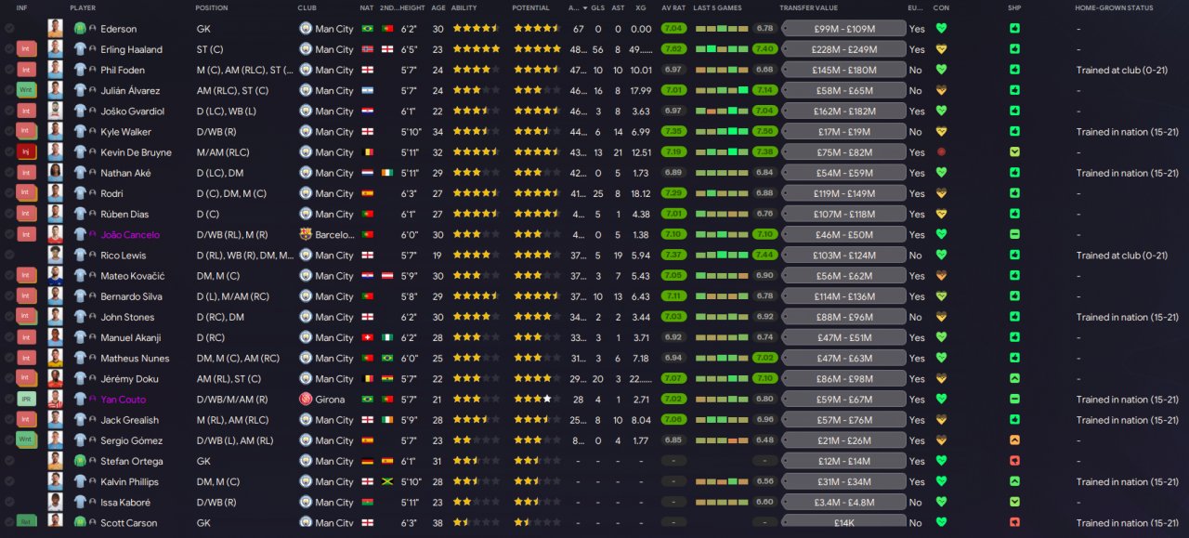Viewport: 1189px width, 538px height.
Task: Open Yan Couto's player profile
Action: (x=123, y=399)
